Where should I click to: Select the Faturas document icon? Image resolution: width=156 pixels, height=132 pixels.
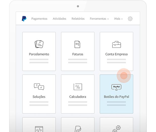tap(77, 44)
